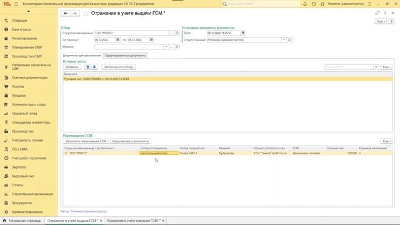This screenshot has height=225, width=400.
Task: Open the Операции section in sidebar
Action: [x=19, y=21]
